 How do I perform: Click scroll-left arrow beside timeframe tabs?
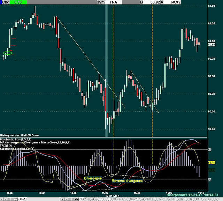coord(62,199)
